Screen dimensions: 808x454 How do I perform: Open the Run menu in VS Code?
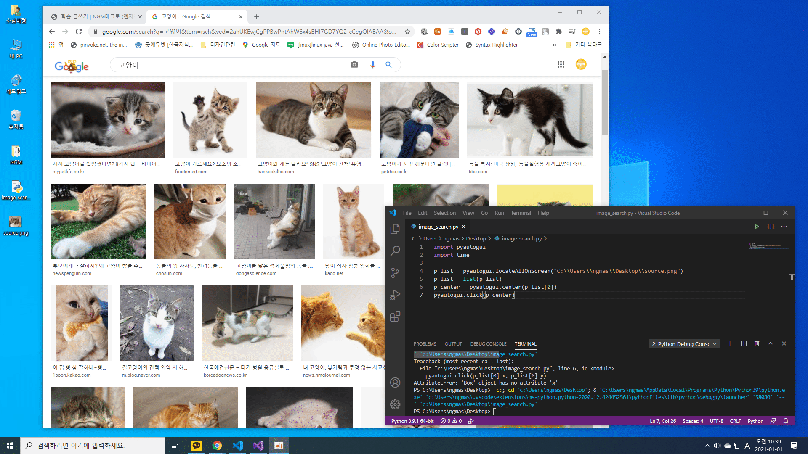pyautogui.click(x=499, y=213)
